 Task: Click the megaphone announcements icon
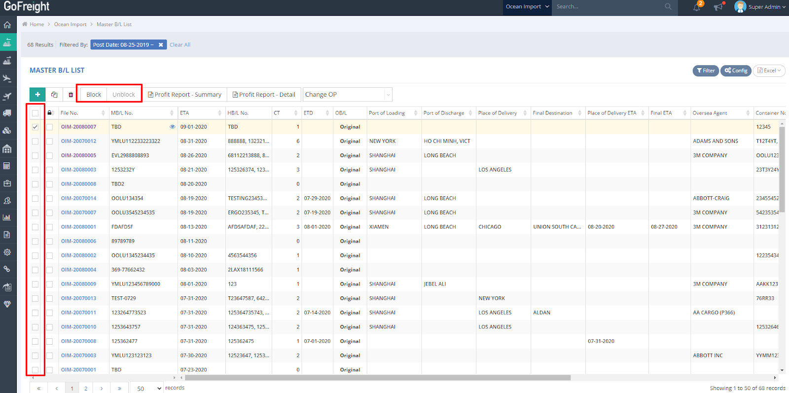(718, 7)
